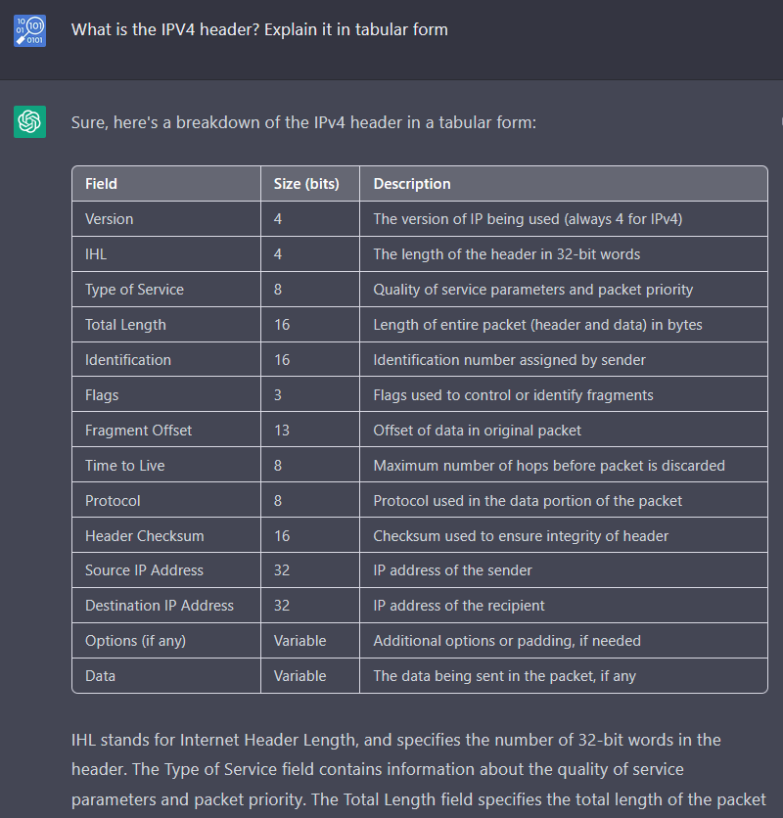This screenshot has width=783, height=818.
Task: Click the "Field" column header
Action: 102,184
